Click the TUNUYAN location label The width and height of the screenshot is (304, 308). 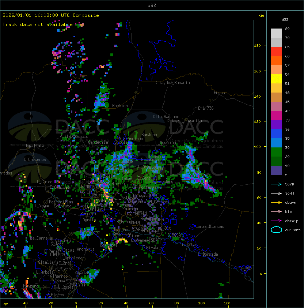(x=77, y=285)
